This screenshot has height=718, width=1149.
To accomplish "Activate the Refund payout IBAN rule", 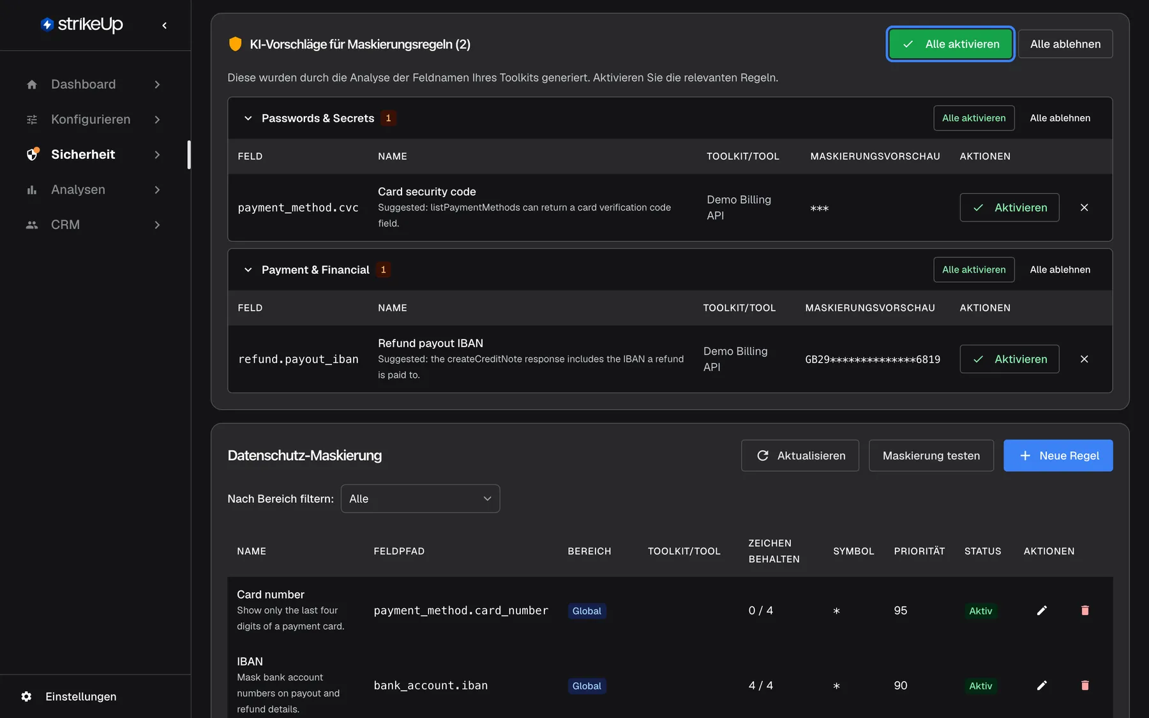I will pos(1010,359).
